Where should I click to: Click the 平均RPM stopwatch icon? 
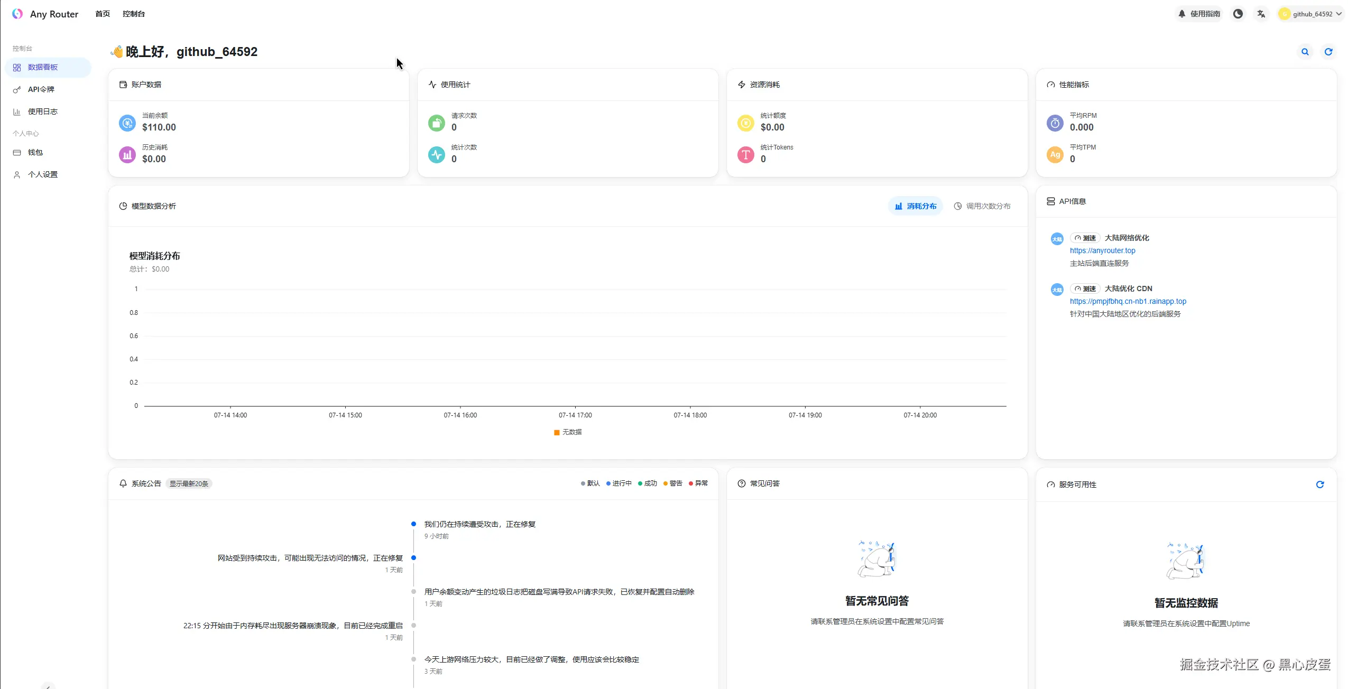[1055, 123]
